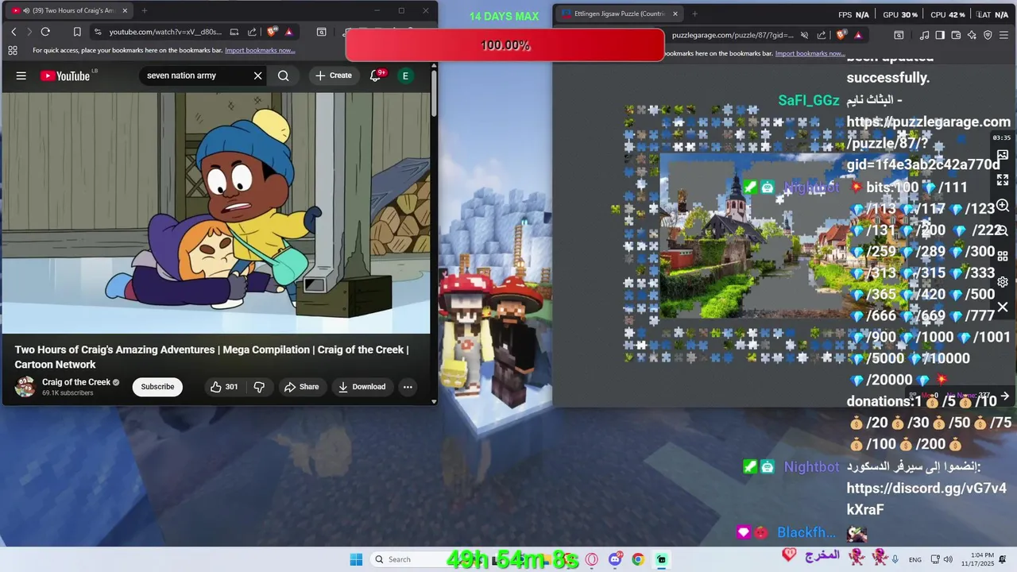The image size is (1017, 572).
Task: Import bookmarks now in YouTube window
Action: click(260, 50)
